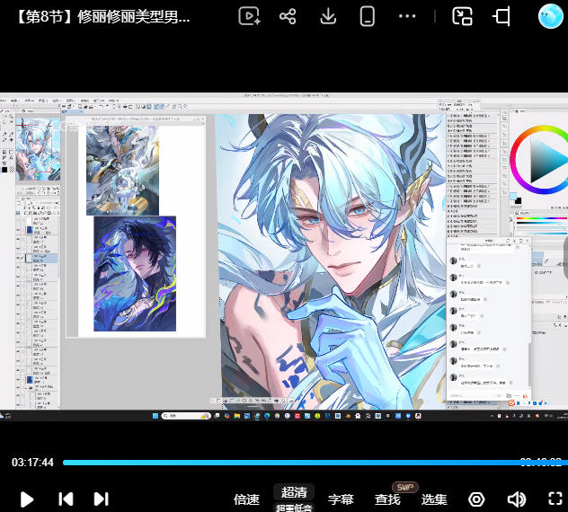Click the 03:17:44 current time label
Image resolution: width=568 pixels, height=512 pixels.
click(32, 463)
